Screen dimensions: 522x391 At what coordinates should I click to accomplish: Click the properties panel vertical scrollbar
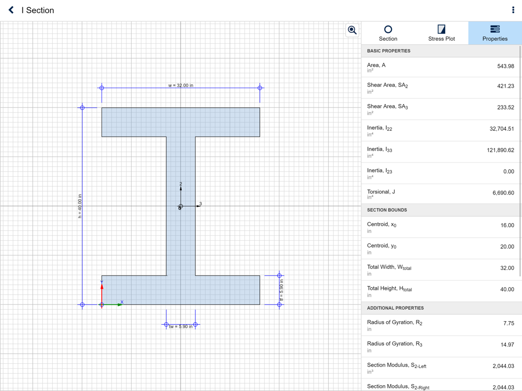point(520,161)
